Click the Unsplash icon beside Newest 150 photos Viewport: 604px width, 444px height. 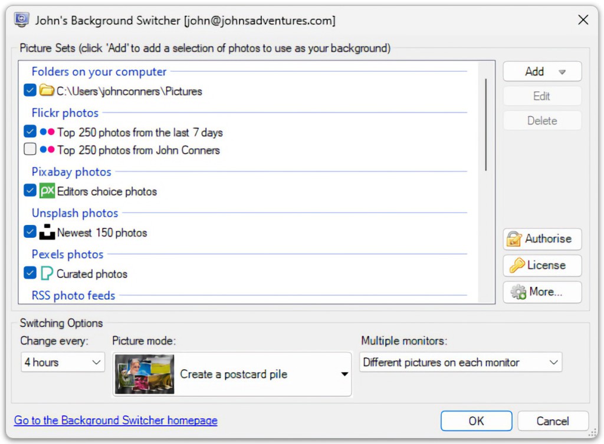[x=47, y=233]
